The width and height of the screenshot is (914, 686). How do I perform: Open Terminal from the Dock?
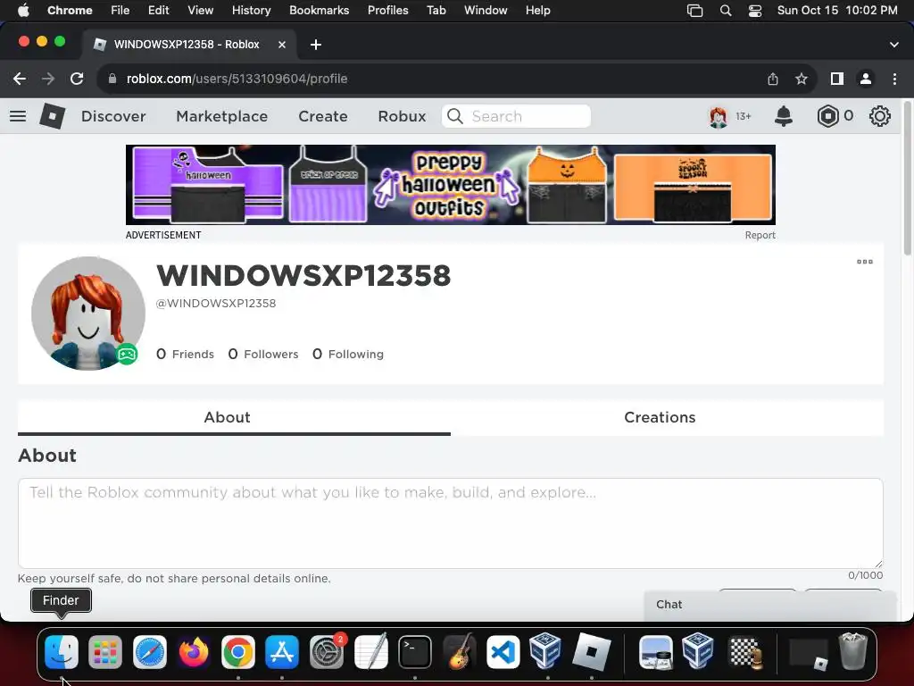(415, 651)
